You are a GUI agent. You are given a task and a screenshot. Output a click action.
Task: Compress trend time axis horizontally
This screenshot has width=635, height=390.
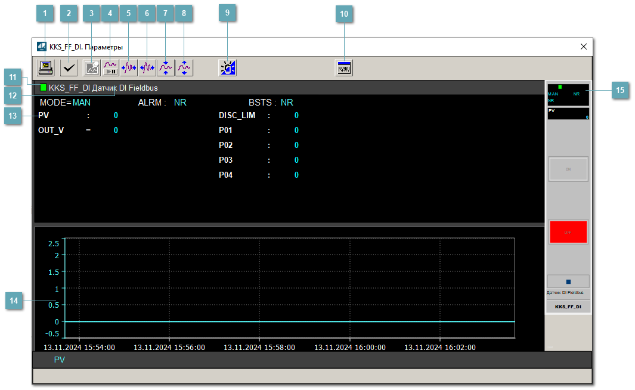click(x=129, y=68)
